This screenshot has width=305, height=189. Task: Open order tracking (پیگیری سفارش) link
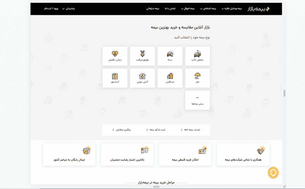coord(122,130)
